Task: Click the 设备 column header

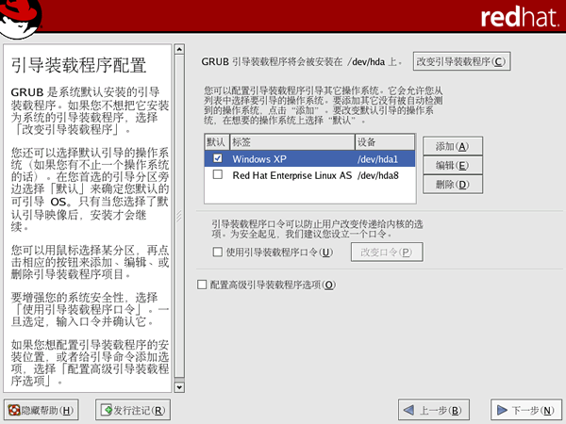Action: click(x=385, y=142)
